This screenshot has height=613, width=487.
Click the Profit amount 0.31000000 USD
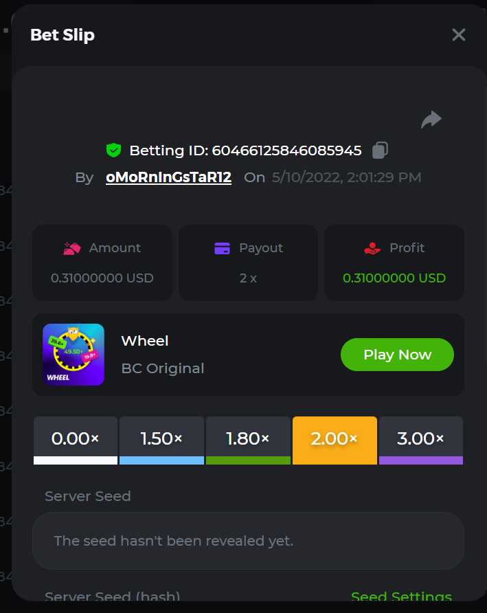point(394,278)
